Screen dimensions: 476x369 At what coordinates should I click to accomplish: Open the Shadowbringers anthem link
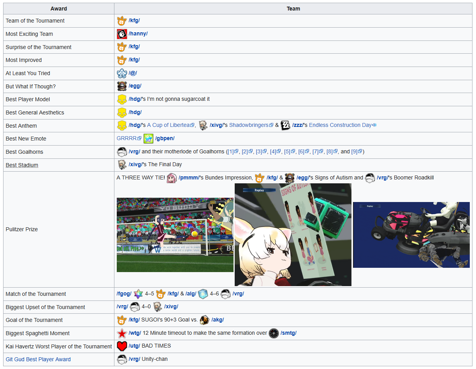[x=251, y=125]
